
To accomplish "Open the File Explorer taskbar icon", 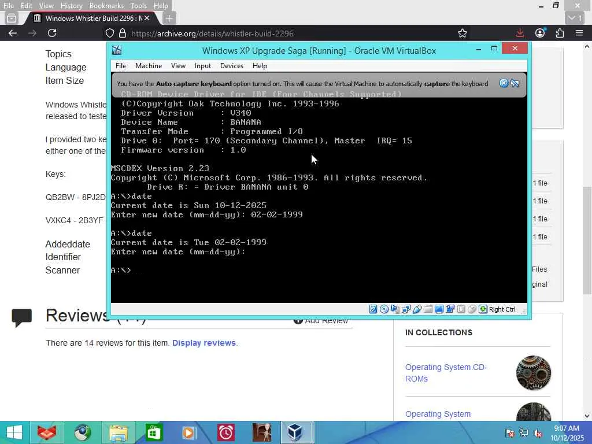I will click(118, 432).
